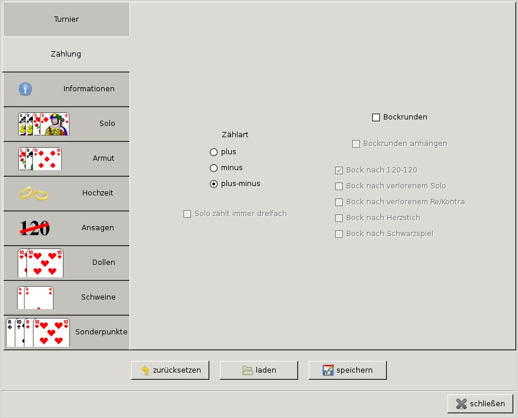Toggle Solo zählt immer dreifach checkbox
Screen dimensions: 518x418
tap(188, 214)
